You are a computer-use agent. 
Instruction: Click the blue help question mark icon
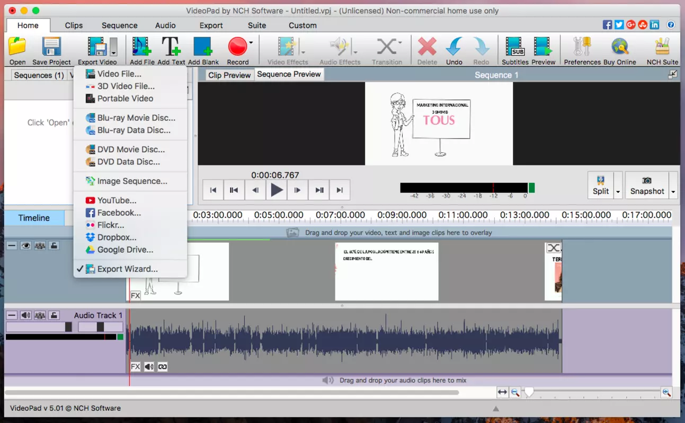coord(671,25)
